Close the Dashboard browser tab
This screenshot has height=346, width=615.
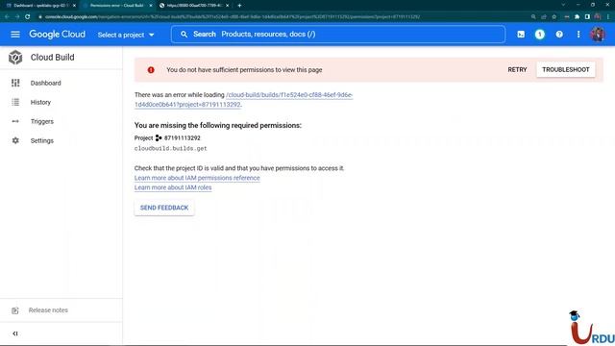click(74, 6)
